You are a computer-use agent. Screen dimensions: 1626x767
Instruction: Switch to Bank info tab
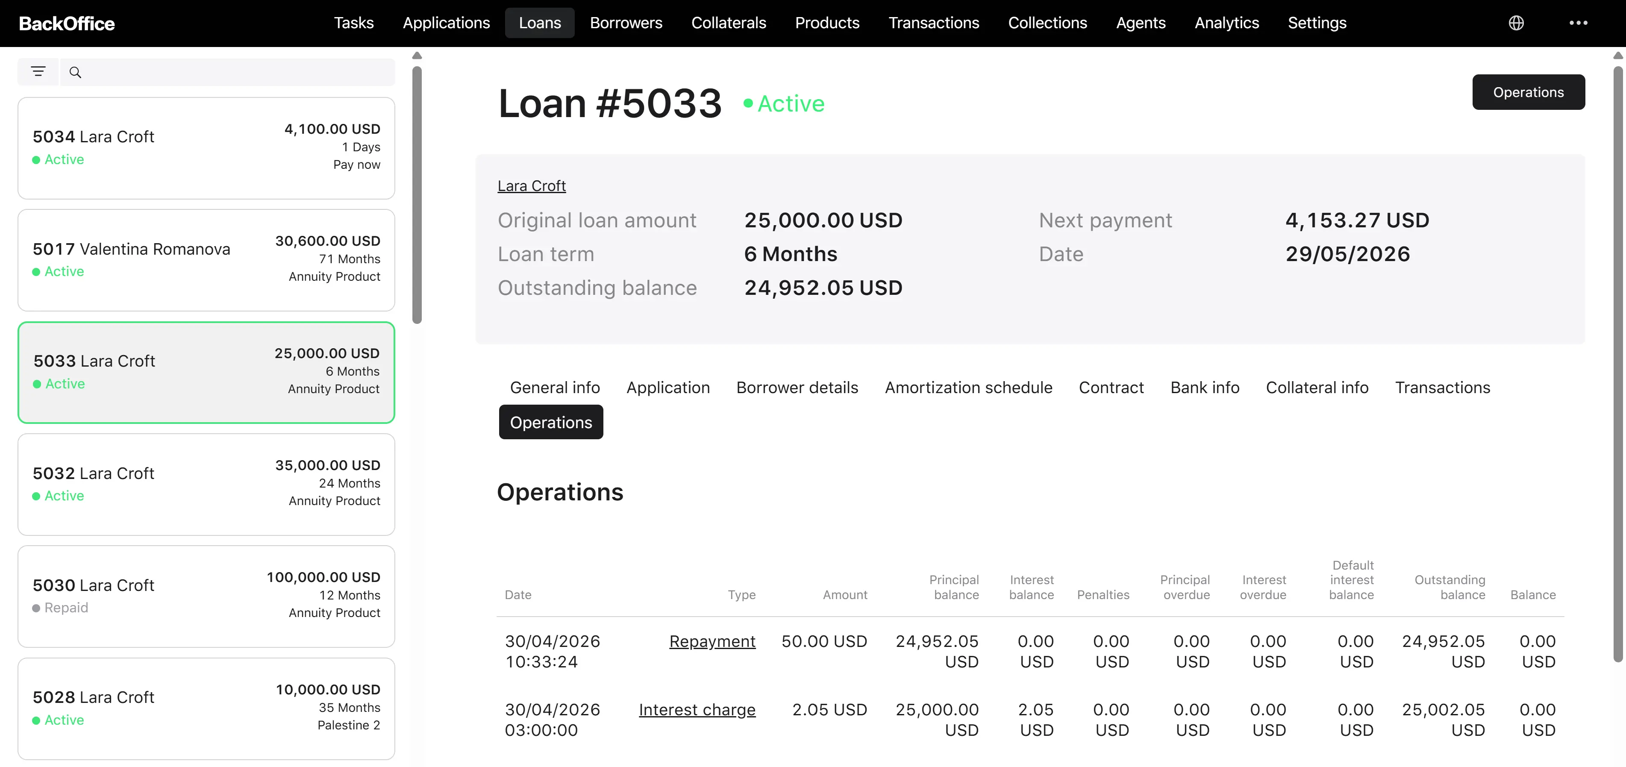tap(1205, 388)
